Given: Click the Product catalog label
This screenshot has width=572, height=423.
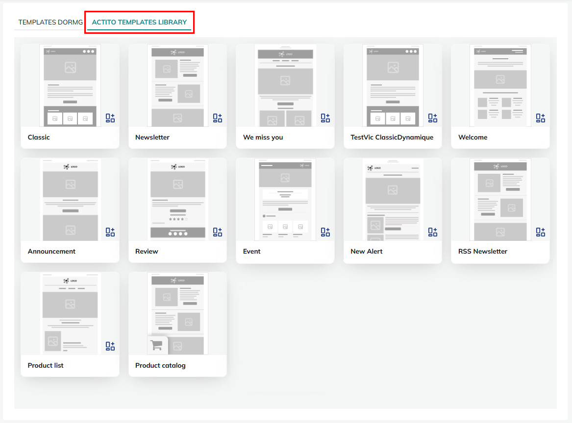Looking at the screenshot, I should 160,365.
